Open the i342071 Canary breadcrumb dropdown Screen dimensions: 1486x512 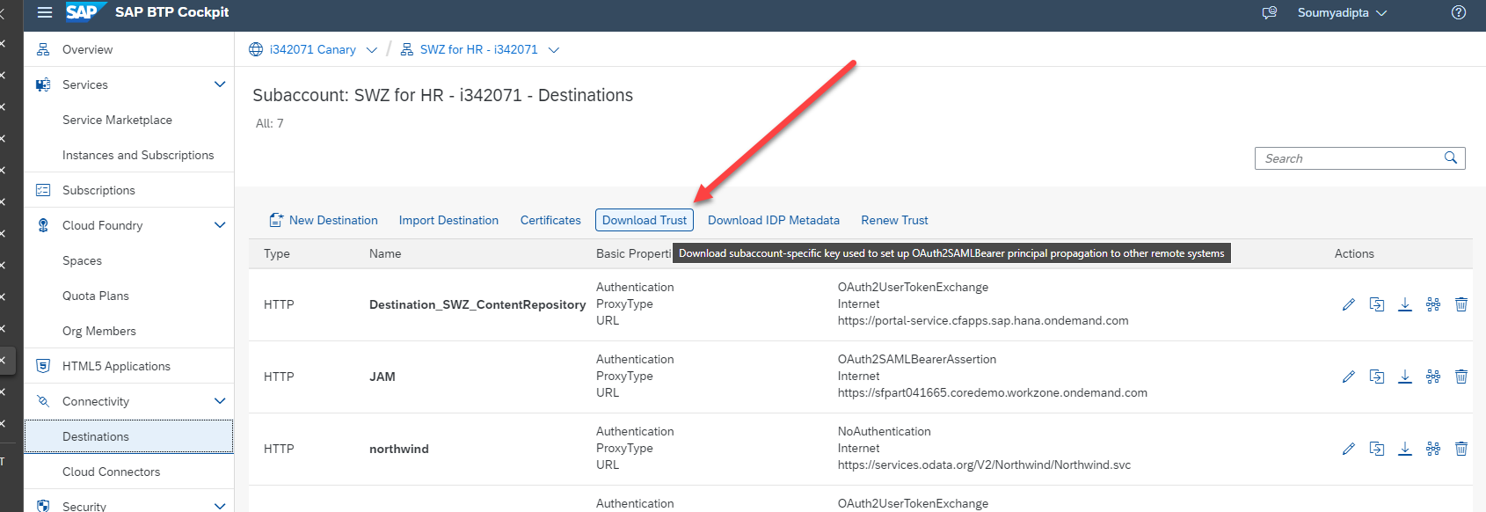tap(372, 50)
